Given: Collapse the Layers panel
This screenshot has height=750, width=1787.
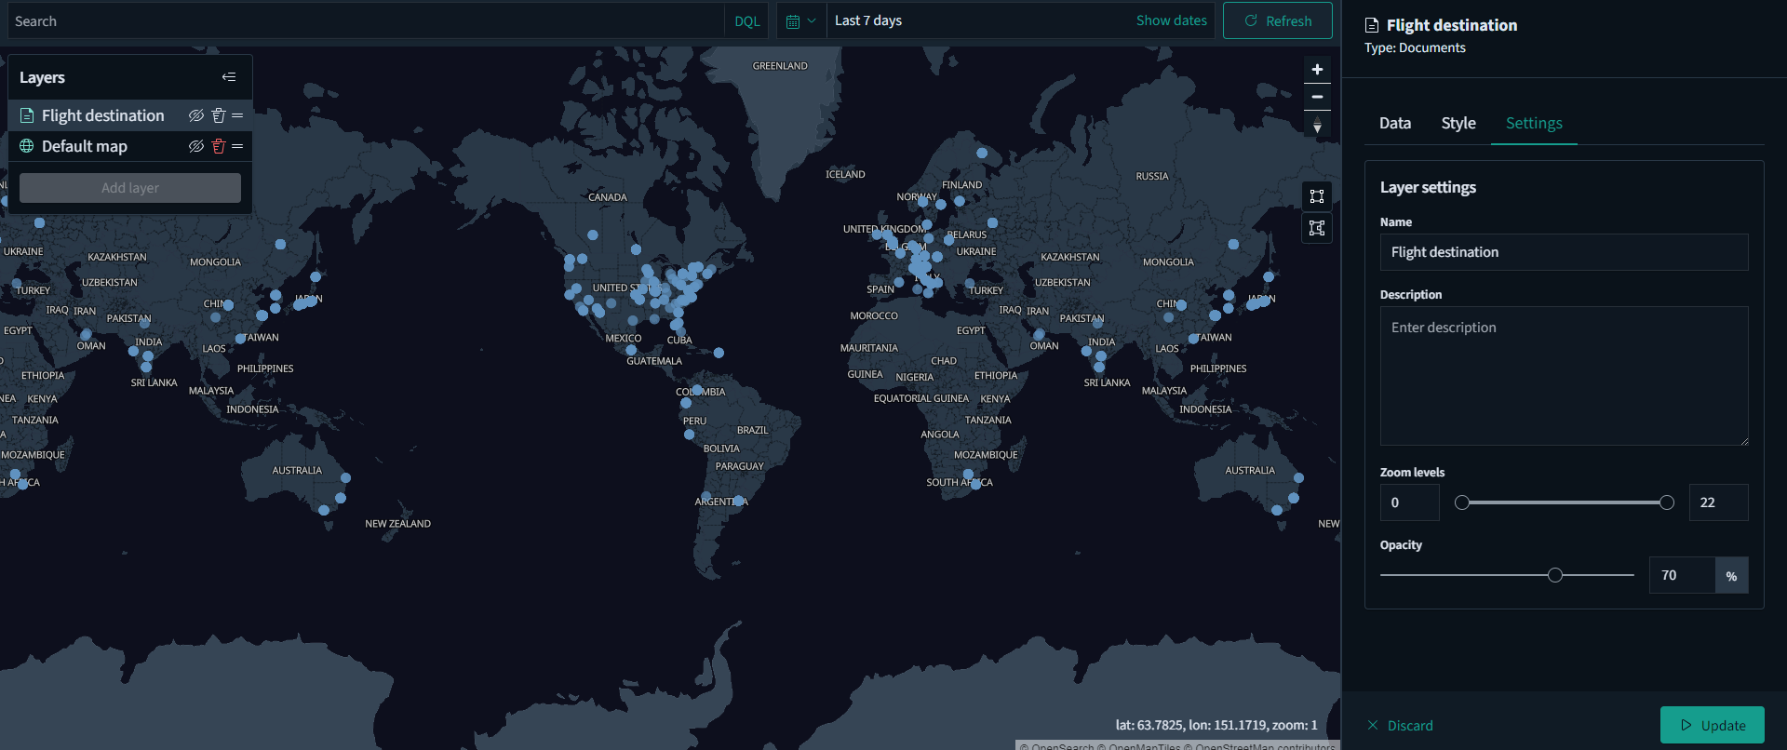Looking at the screenshot, I should point(229,77).
